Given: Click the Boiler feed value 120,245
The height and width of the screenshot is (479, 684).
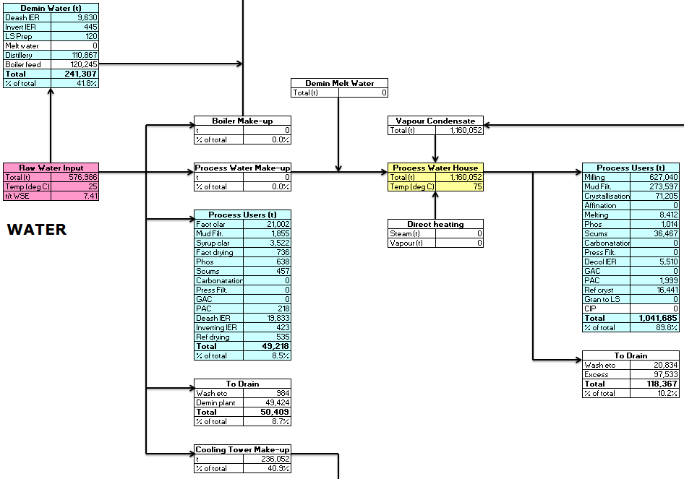Looking at the screenshot, I should click(74, 64).
